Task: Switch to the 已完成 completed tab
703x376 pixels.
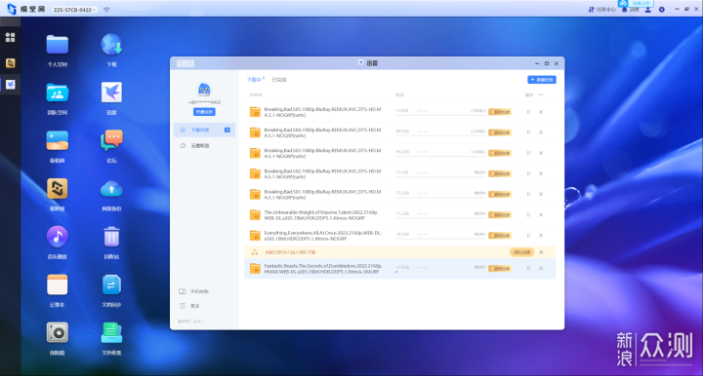Action: (x=279, y=80)
